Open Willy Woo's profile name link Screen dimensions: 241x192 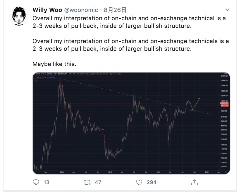tap(47, 10)
